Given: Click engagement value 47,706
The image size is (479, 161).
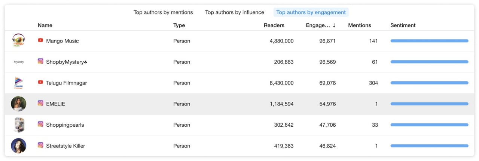Looking at the screenshot, I should (327, 125).
